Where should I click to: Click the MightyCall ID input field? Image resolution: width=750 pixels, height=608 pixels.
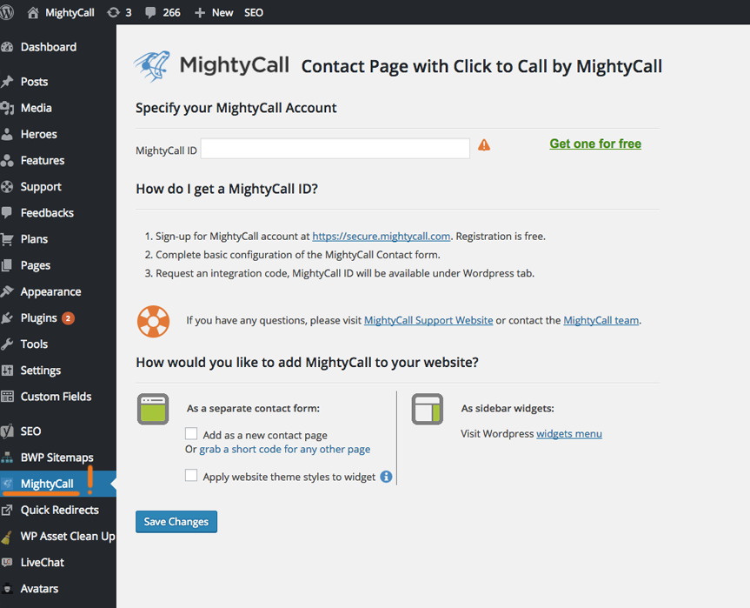(335, 149)
